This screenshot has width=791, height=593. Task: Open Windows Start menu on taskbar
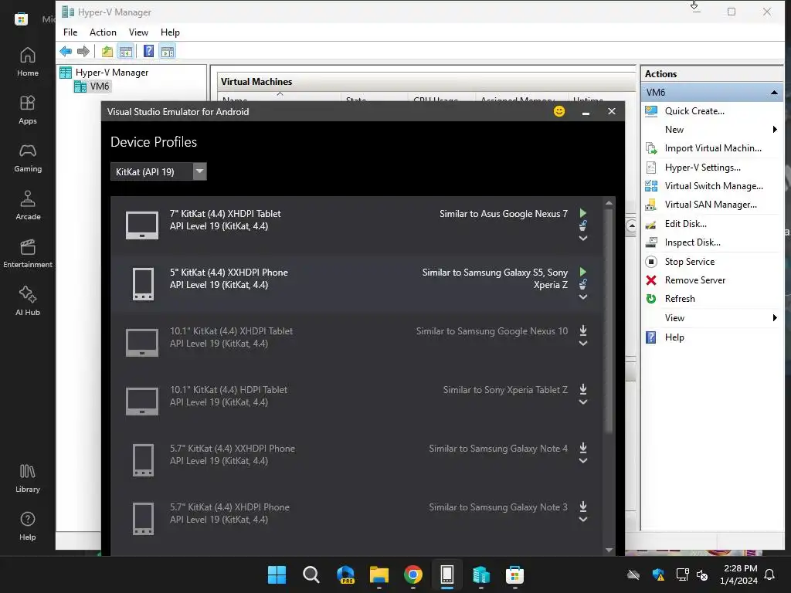point(277,574)
